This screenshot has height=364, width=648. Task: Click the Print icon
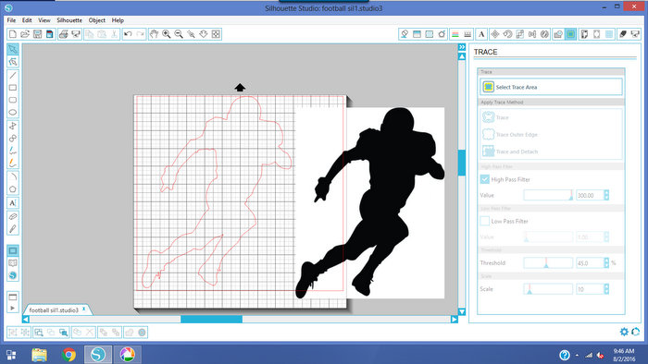[63, 34]
